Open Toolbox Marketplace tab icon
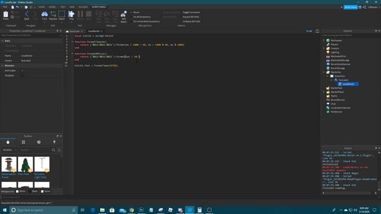 point(8,142)
